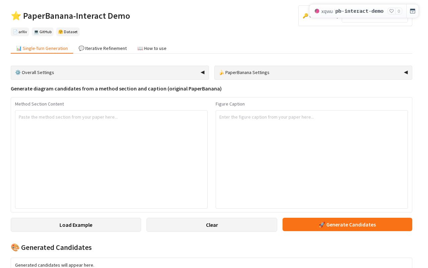
Task: Like the space with the heart icon
Action: 392,11
